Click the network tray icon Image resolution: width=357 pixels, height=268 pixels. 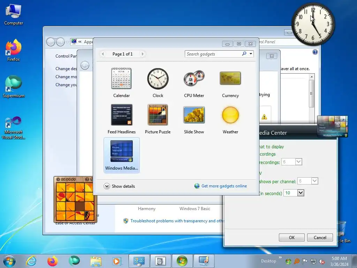pos(313,261)
